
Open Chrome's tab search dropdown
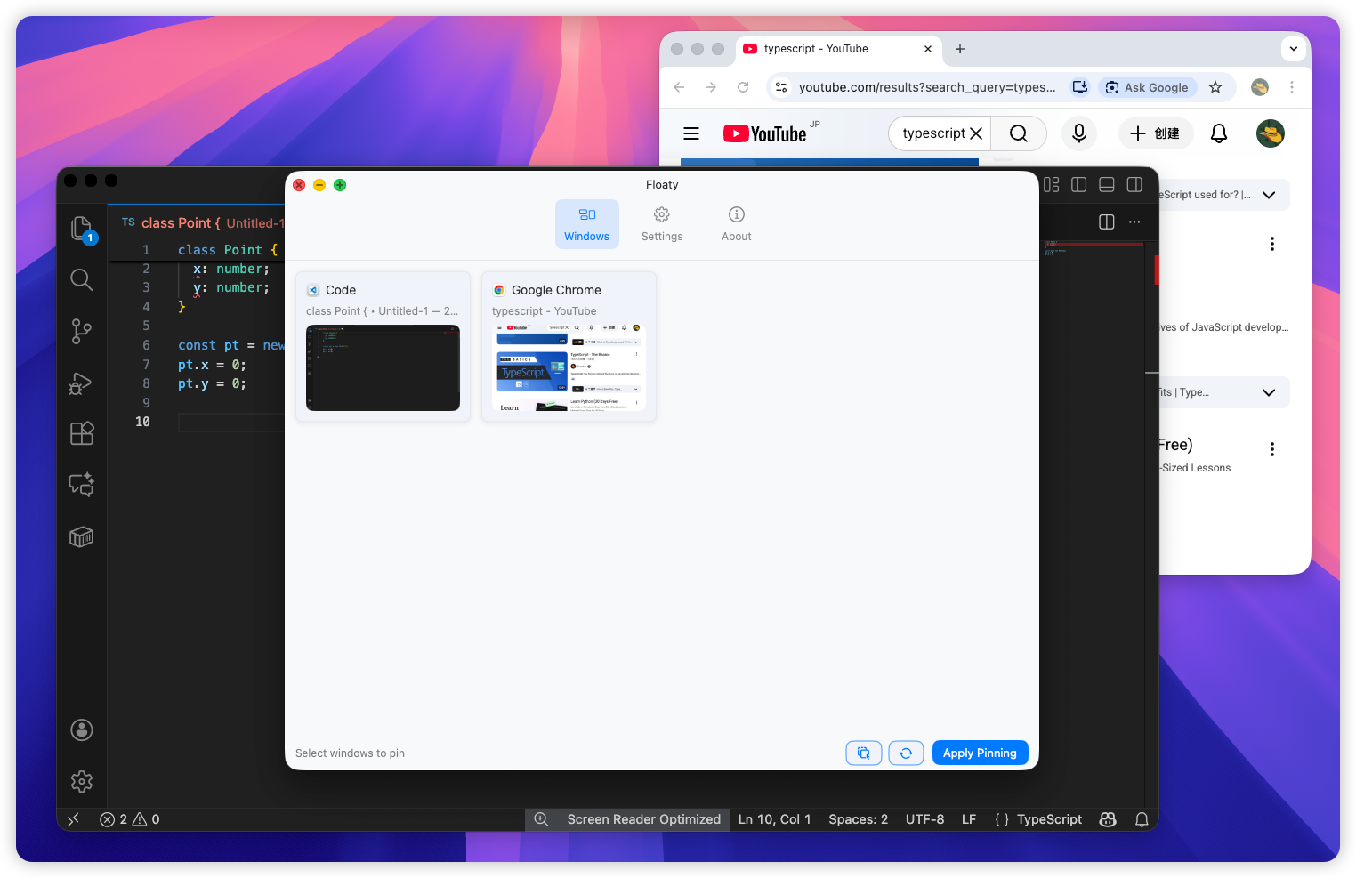(1293, 49)
